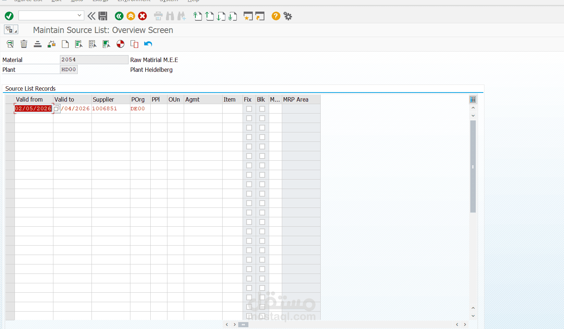
Task: Open the Extras menu
Action: 100,1
